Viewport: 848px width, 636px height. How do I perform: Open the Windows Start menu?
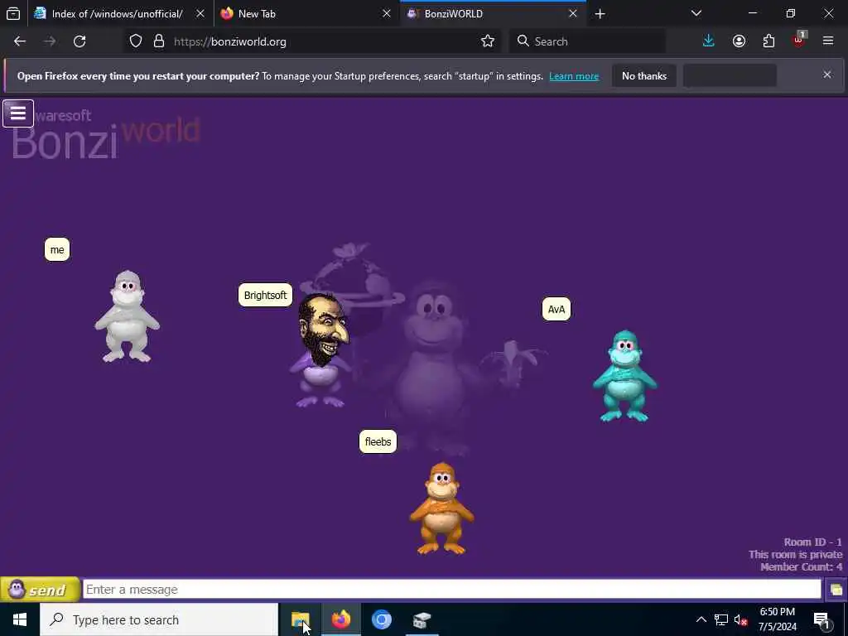click(x=20, y=619)
